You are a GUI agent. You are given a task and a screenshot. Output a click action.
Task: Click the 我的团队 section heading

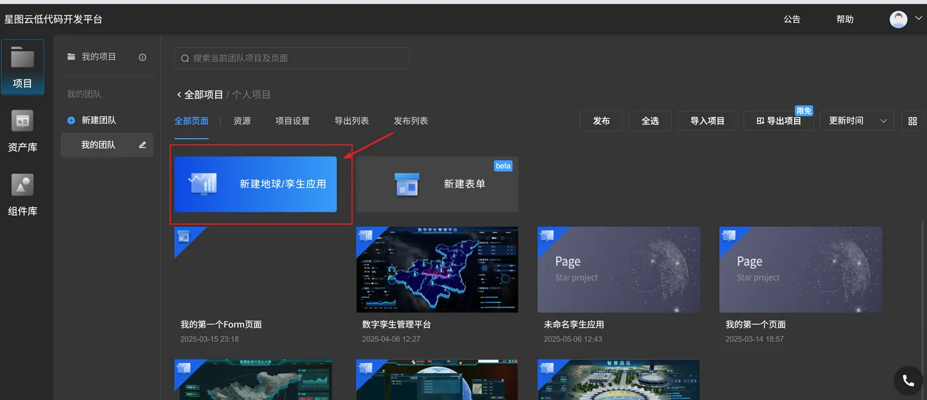(84, 95)
